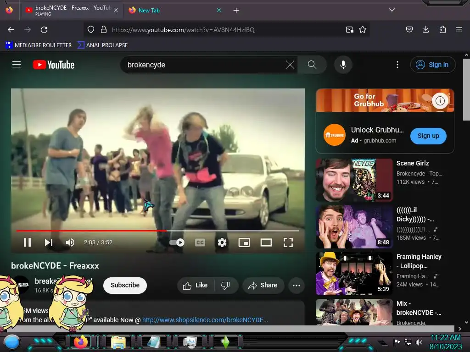Open video settings gear
The height and width of the screenshot is (352, 470).
tap(222, 242)
